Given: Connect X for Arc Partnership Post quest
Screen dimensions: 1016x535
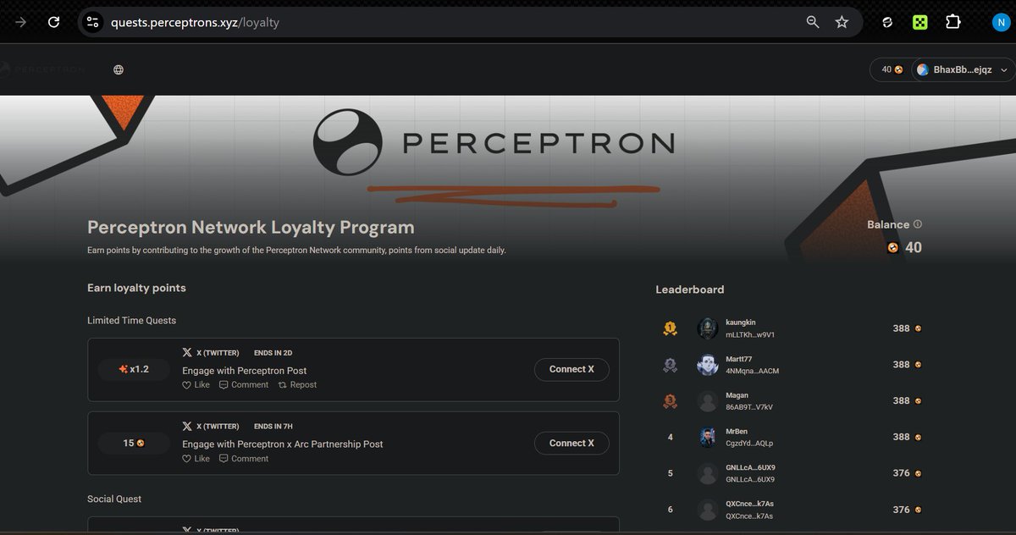Looking at the screenshot, I should coord(571,443).
